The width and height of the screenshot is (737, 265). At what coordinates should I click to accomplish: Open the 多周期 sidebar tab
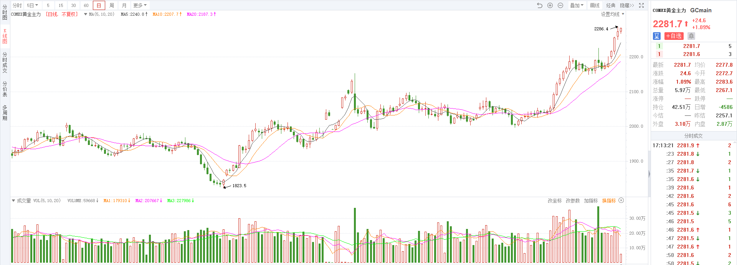[x=5, y=113]
